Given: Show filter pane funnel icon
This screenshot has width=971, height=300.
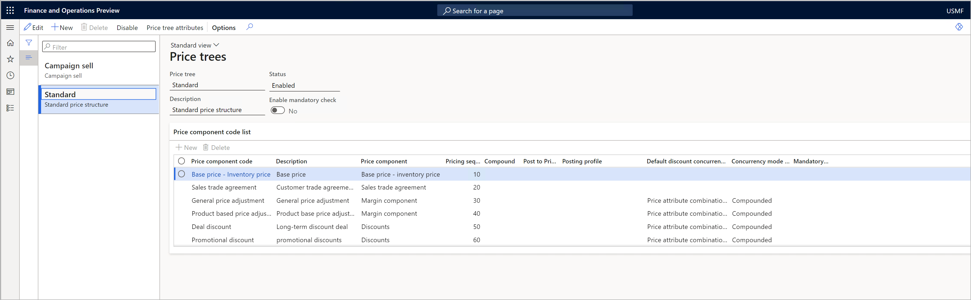Looking at the screenshot, I should (29, 43).
